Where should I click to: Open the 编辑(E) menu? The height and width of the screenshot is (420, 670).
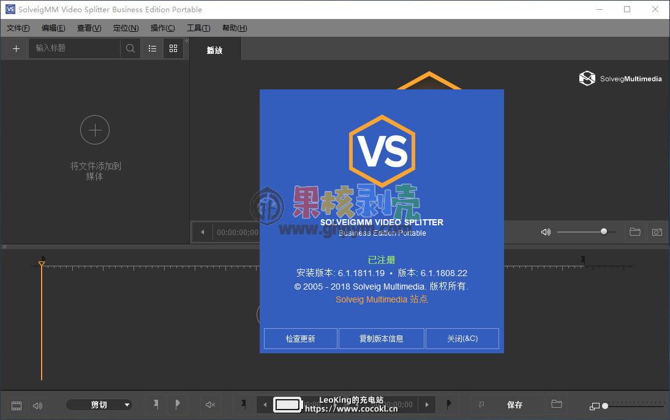point(53,28)
